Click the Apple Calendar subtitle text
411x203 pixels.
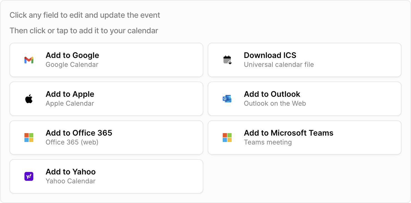[x=69, y=103]
